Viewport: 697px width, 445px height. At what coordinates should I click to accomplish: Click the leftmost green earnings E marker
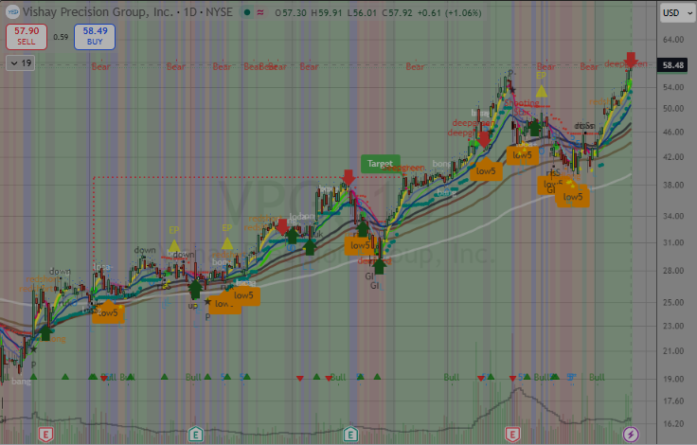(196, 434)
